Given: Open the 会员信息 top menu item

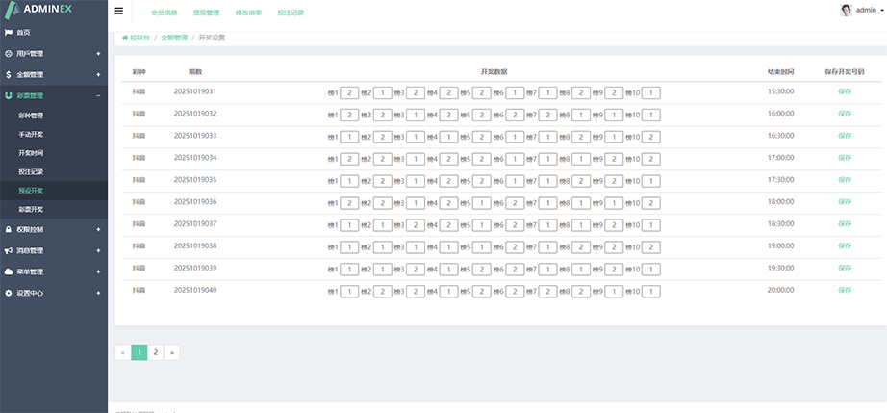Looking at the screenshot, I should (x=165, y=13).
